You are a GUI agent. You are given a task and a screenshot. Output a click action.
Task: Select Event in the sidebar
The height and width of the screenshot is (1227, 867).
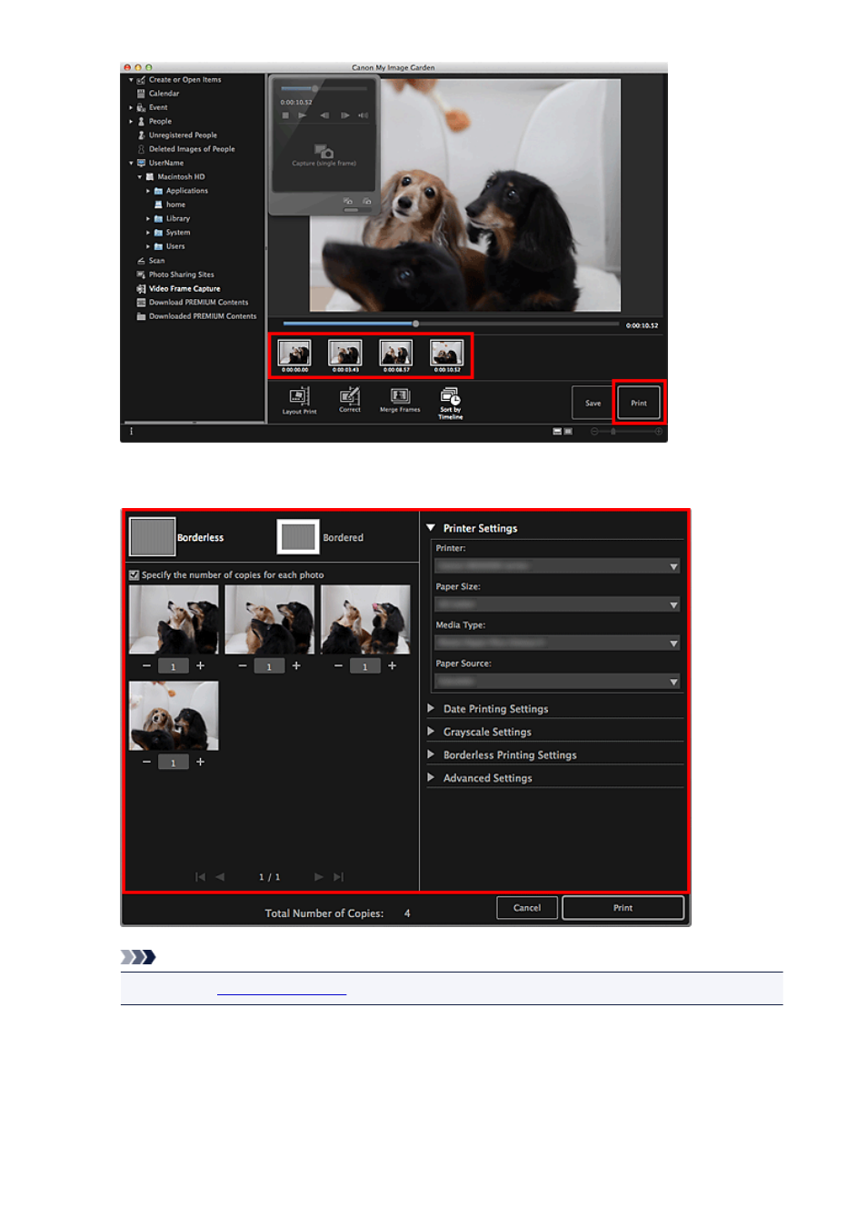tap(158, 107)
